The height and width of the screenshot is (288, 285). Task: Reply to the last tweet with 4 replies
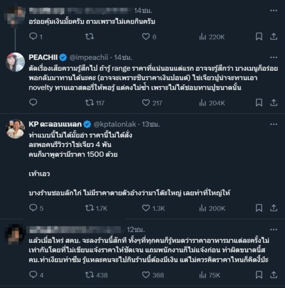33,275
